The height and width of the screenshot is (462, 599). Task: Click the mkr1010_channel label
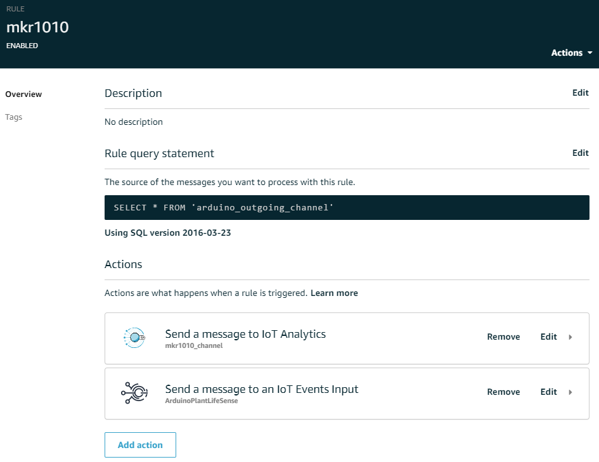[x=194, y=345]
